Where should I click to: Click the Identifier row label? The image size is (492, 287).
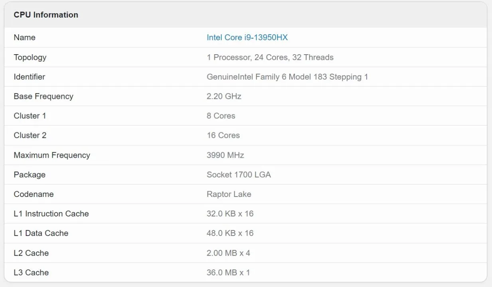click(29, 77)
